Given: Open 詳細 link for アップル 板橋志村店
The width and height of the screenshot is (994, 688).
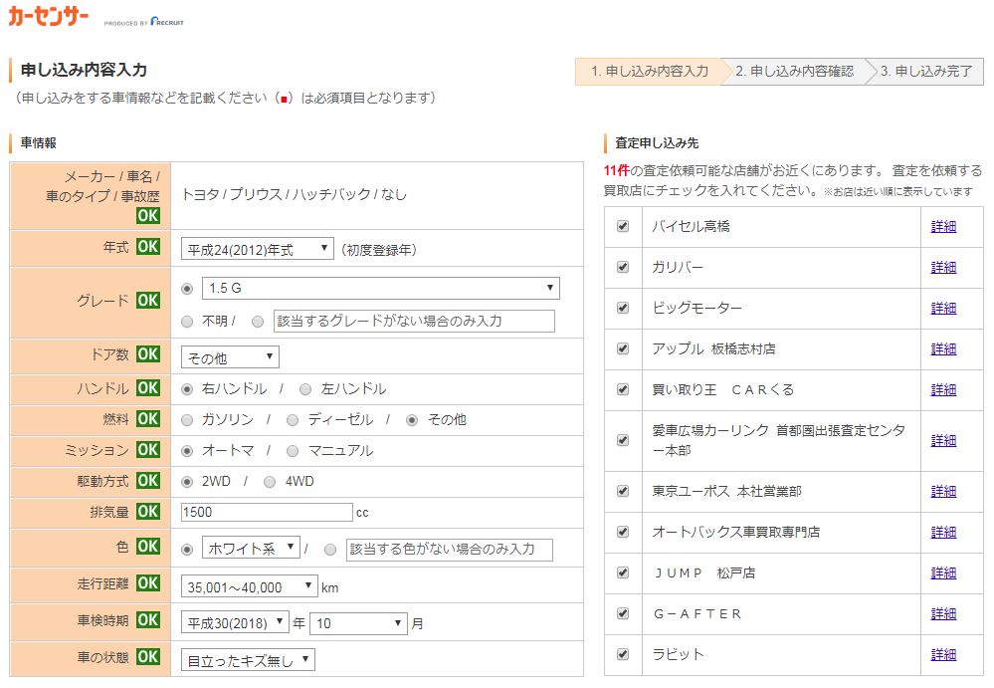Looking at the screenshot, I should 943,348.
